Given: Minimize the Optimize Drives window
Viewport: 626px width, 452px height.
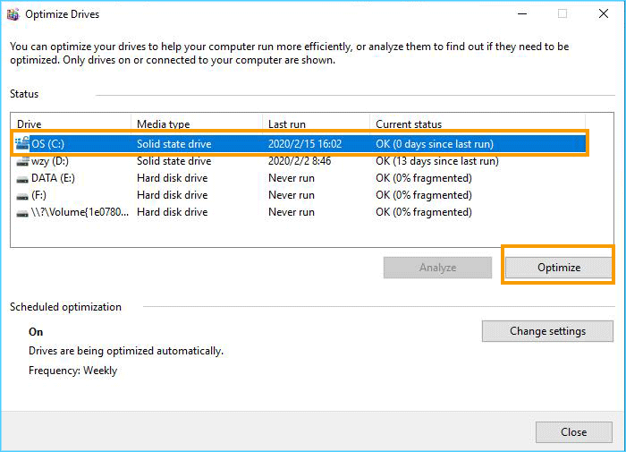Looking at the screenshot, I should click(x=520, y=14).
